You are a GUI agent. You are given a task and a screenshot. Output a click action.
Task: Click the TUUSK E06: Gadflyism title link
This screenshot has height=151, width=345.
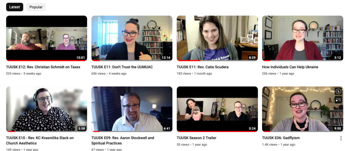coord(281,138)
